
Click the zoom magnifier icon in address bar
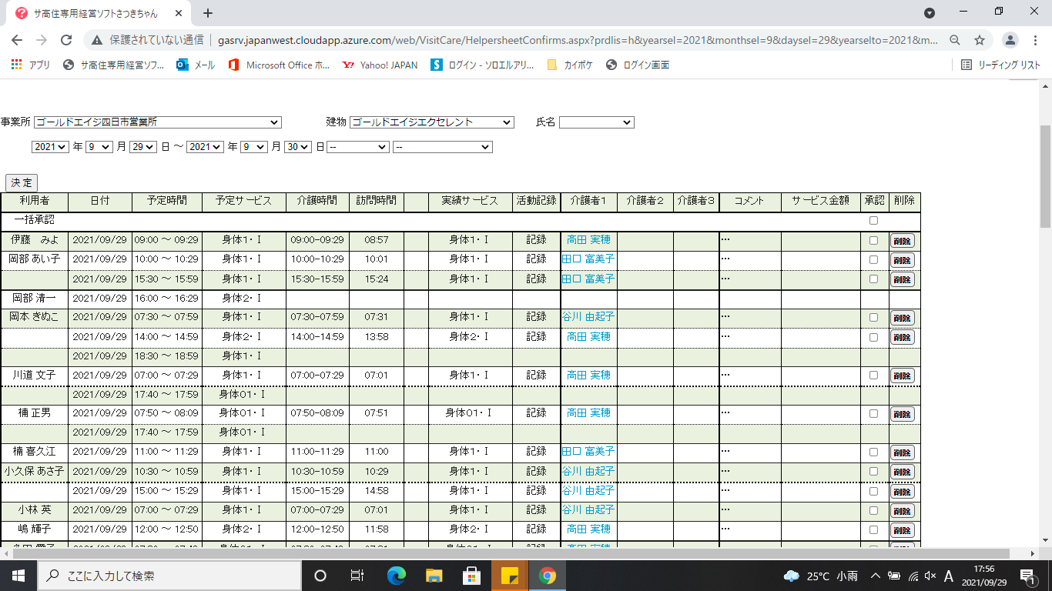(954, 40)
